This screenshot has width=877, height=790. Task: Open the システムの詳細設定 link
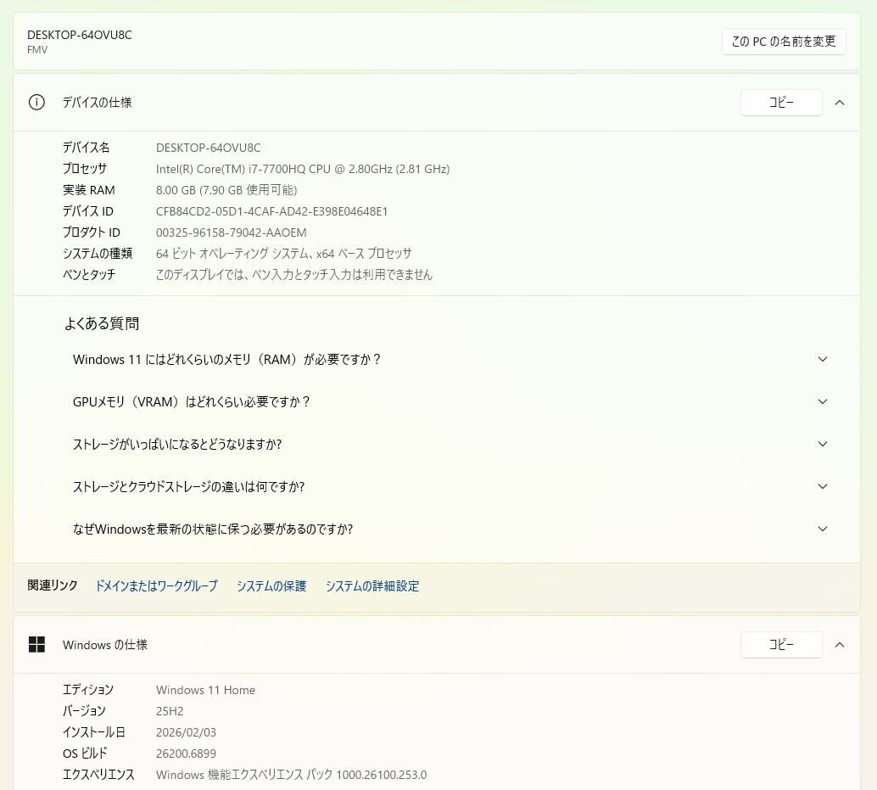point(371,586)
